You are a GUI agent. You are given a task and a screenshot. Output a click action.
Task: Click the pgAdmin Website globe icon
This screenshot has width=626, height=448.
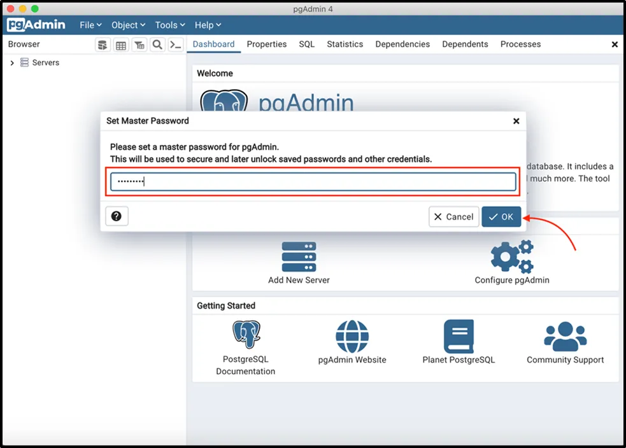point(352,336)
